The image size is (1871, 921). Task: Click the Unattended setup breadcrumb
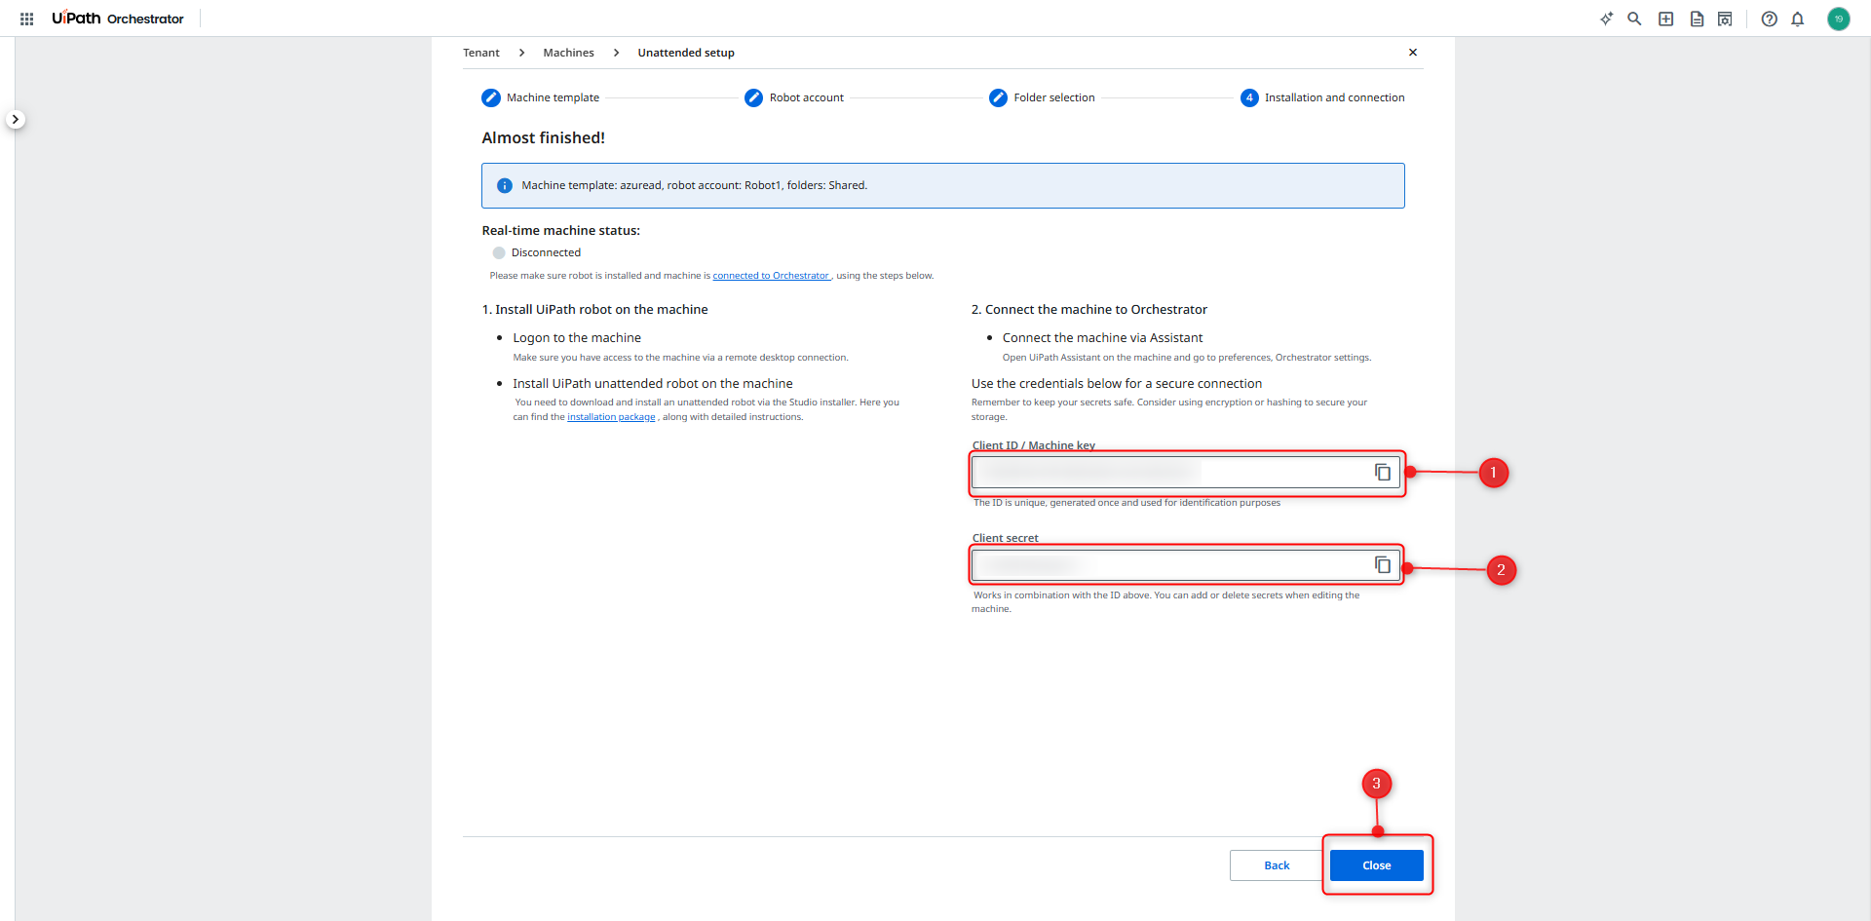point(686,53)
